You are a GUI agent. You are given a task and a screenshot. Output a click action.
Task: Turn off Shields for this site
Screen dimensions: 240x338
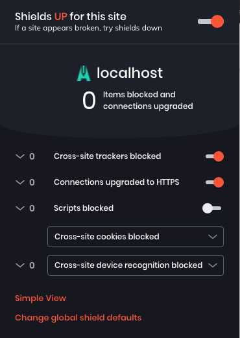211,21
